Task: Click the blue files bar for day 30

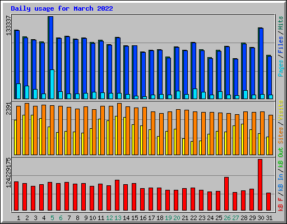Action: pyautogui.click(x=261, y=61)
